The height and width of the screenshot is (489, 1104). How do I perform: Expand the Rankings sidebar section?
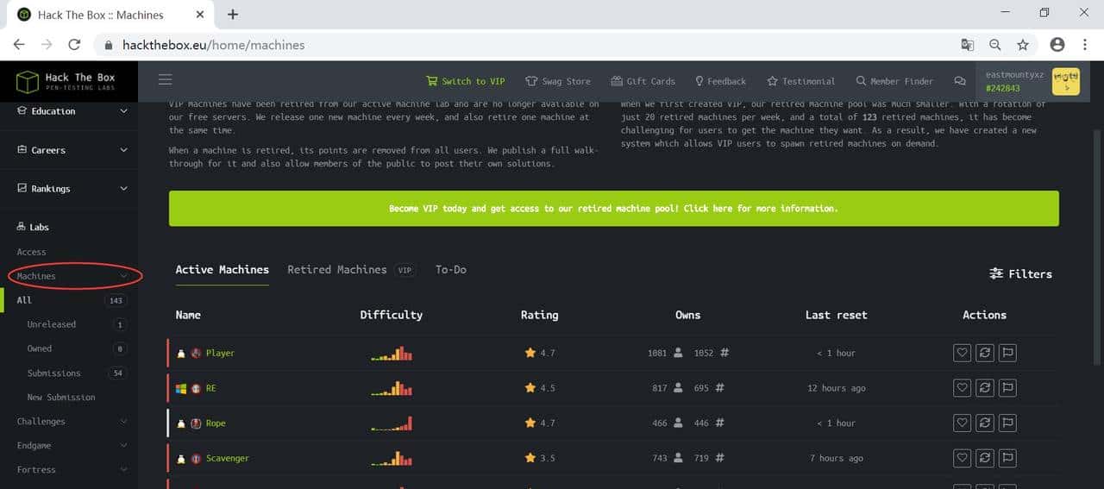pyautogui.click(x=69, y=189)
